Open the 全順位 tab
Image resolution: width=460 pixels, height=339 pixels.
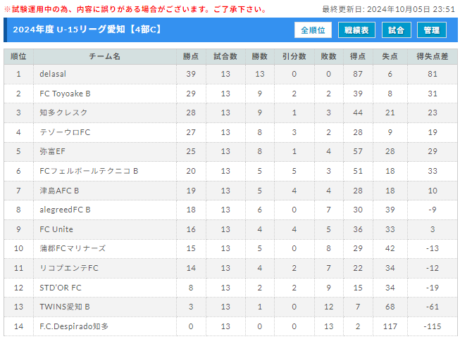point(313,30)
